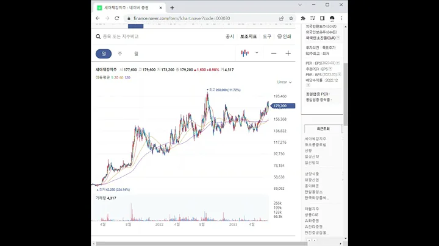Zoom out chart with minus icon
Image resolution: width=439 pixels, height=246 pixels.
[274, 53]
